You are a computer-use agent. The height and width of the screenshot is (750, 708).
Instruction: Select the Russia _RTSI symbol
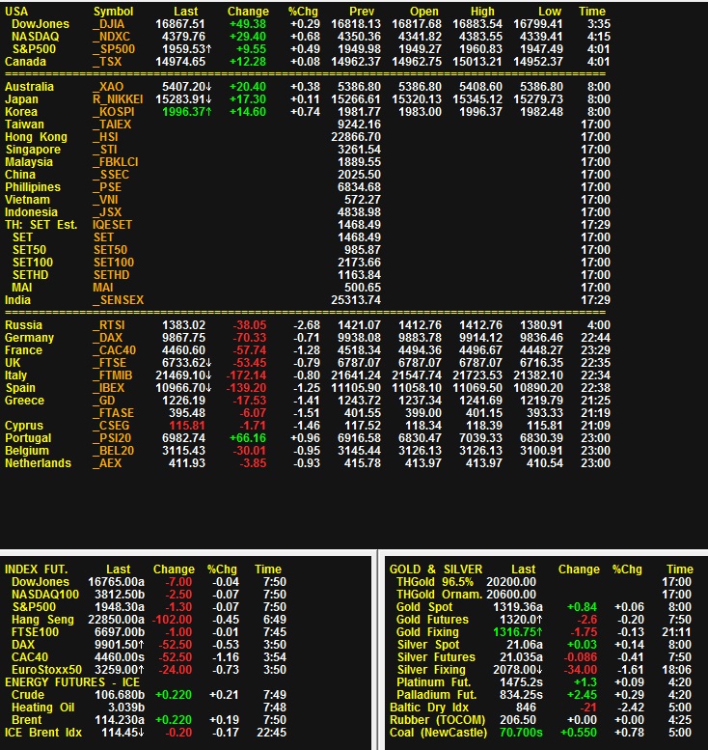[109, 324]
